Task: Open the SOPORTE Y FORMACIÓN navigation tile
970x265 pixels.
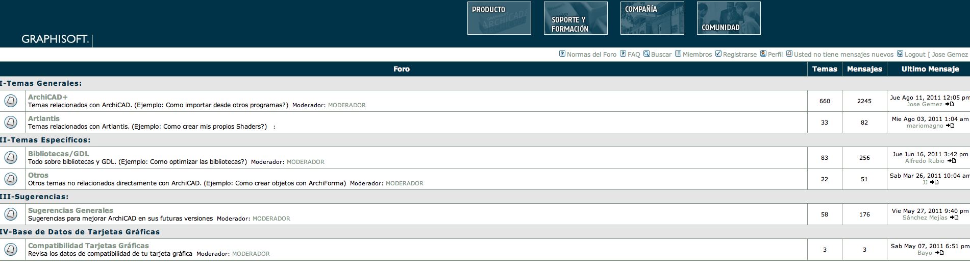Action: (575, 18)
